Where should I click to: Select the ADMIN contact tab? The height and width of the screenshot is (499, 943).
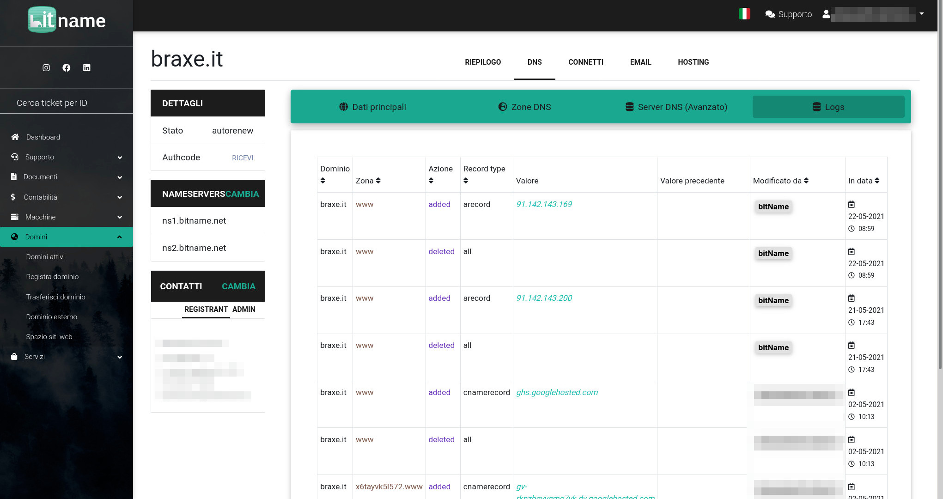pyautogui.click(x=243, y=309)
